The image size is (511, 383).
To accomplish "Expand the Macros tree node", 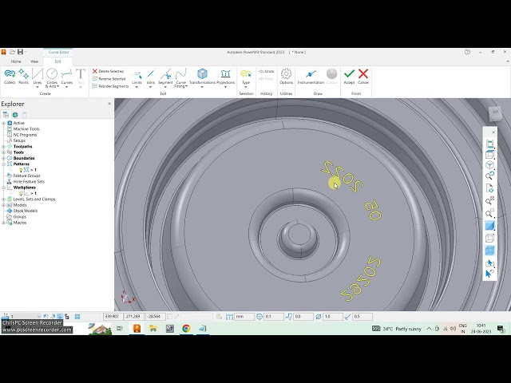I will [x=3, y=223].
